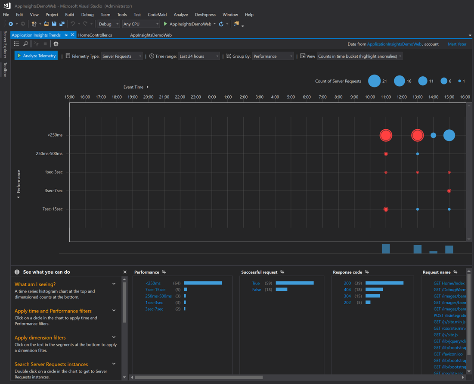474x384 pixels.
Task: Select the 11:00 red circle in <250ms row
Action: tap(386, 135)
